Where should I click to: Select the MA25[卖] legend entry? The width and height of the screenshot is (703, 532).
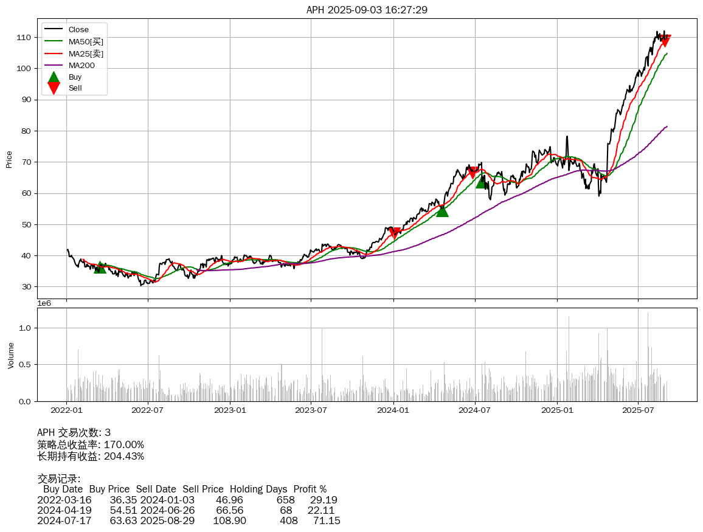pyautogui.click(x=85, y=54)
